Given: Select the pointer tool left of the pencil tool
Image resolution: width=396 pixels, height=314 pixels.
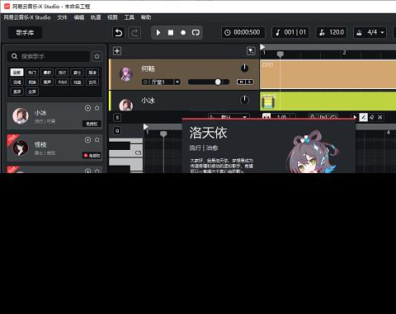Looking at the screenshot, I should pyautogui.click(x=355, y=117).
